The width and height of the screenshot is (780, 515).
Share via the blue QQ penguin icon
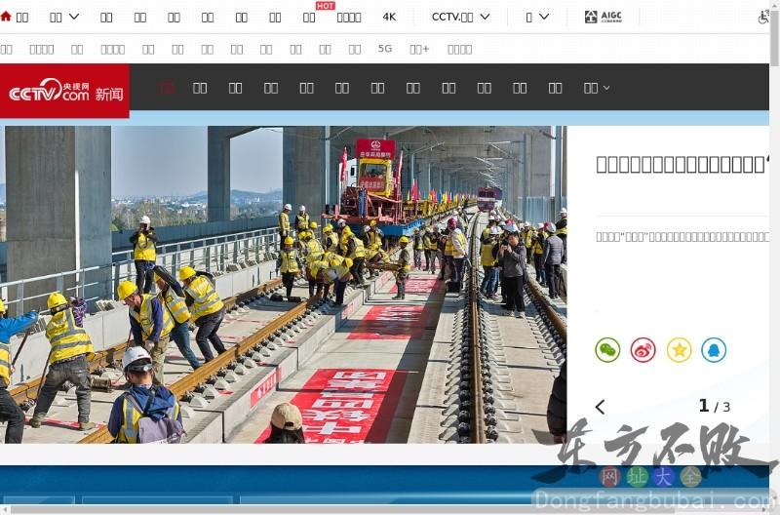[x=714, y=350]
